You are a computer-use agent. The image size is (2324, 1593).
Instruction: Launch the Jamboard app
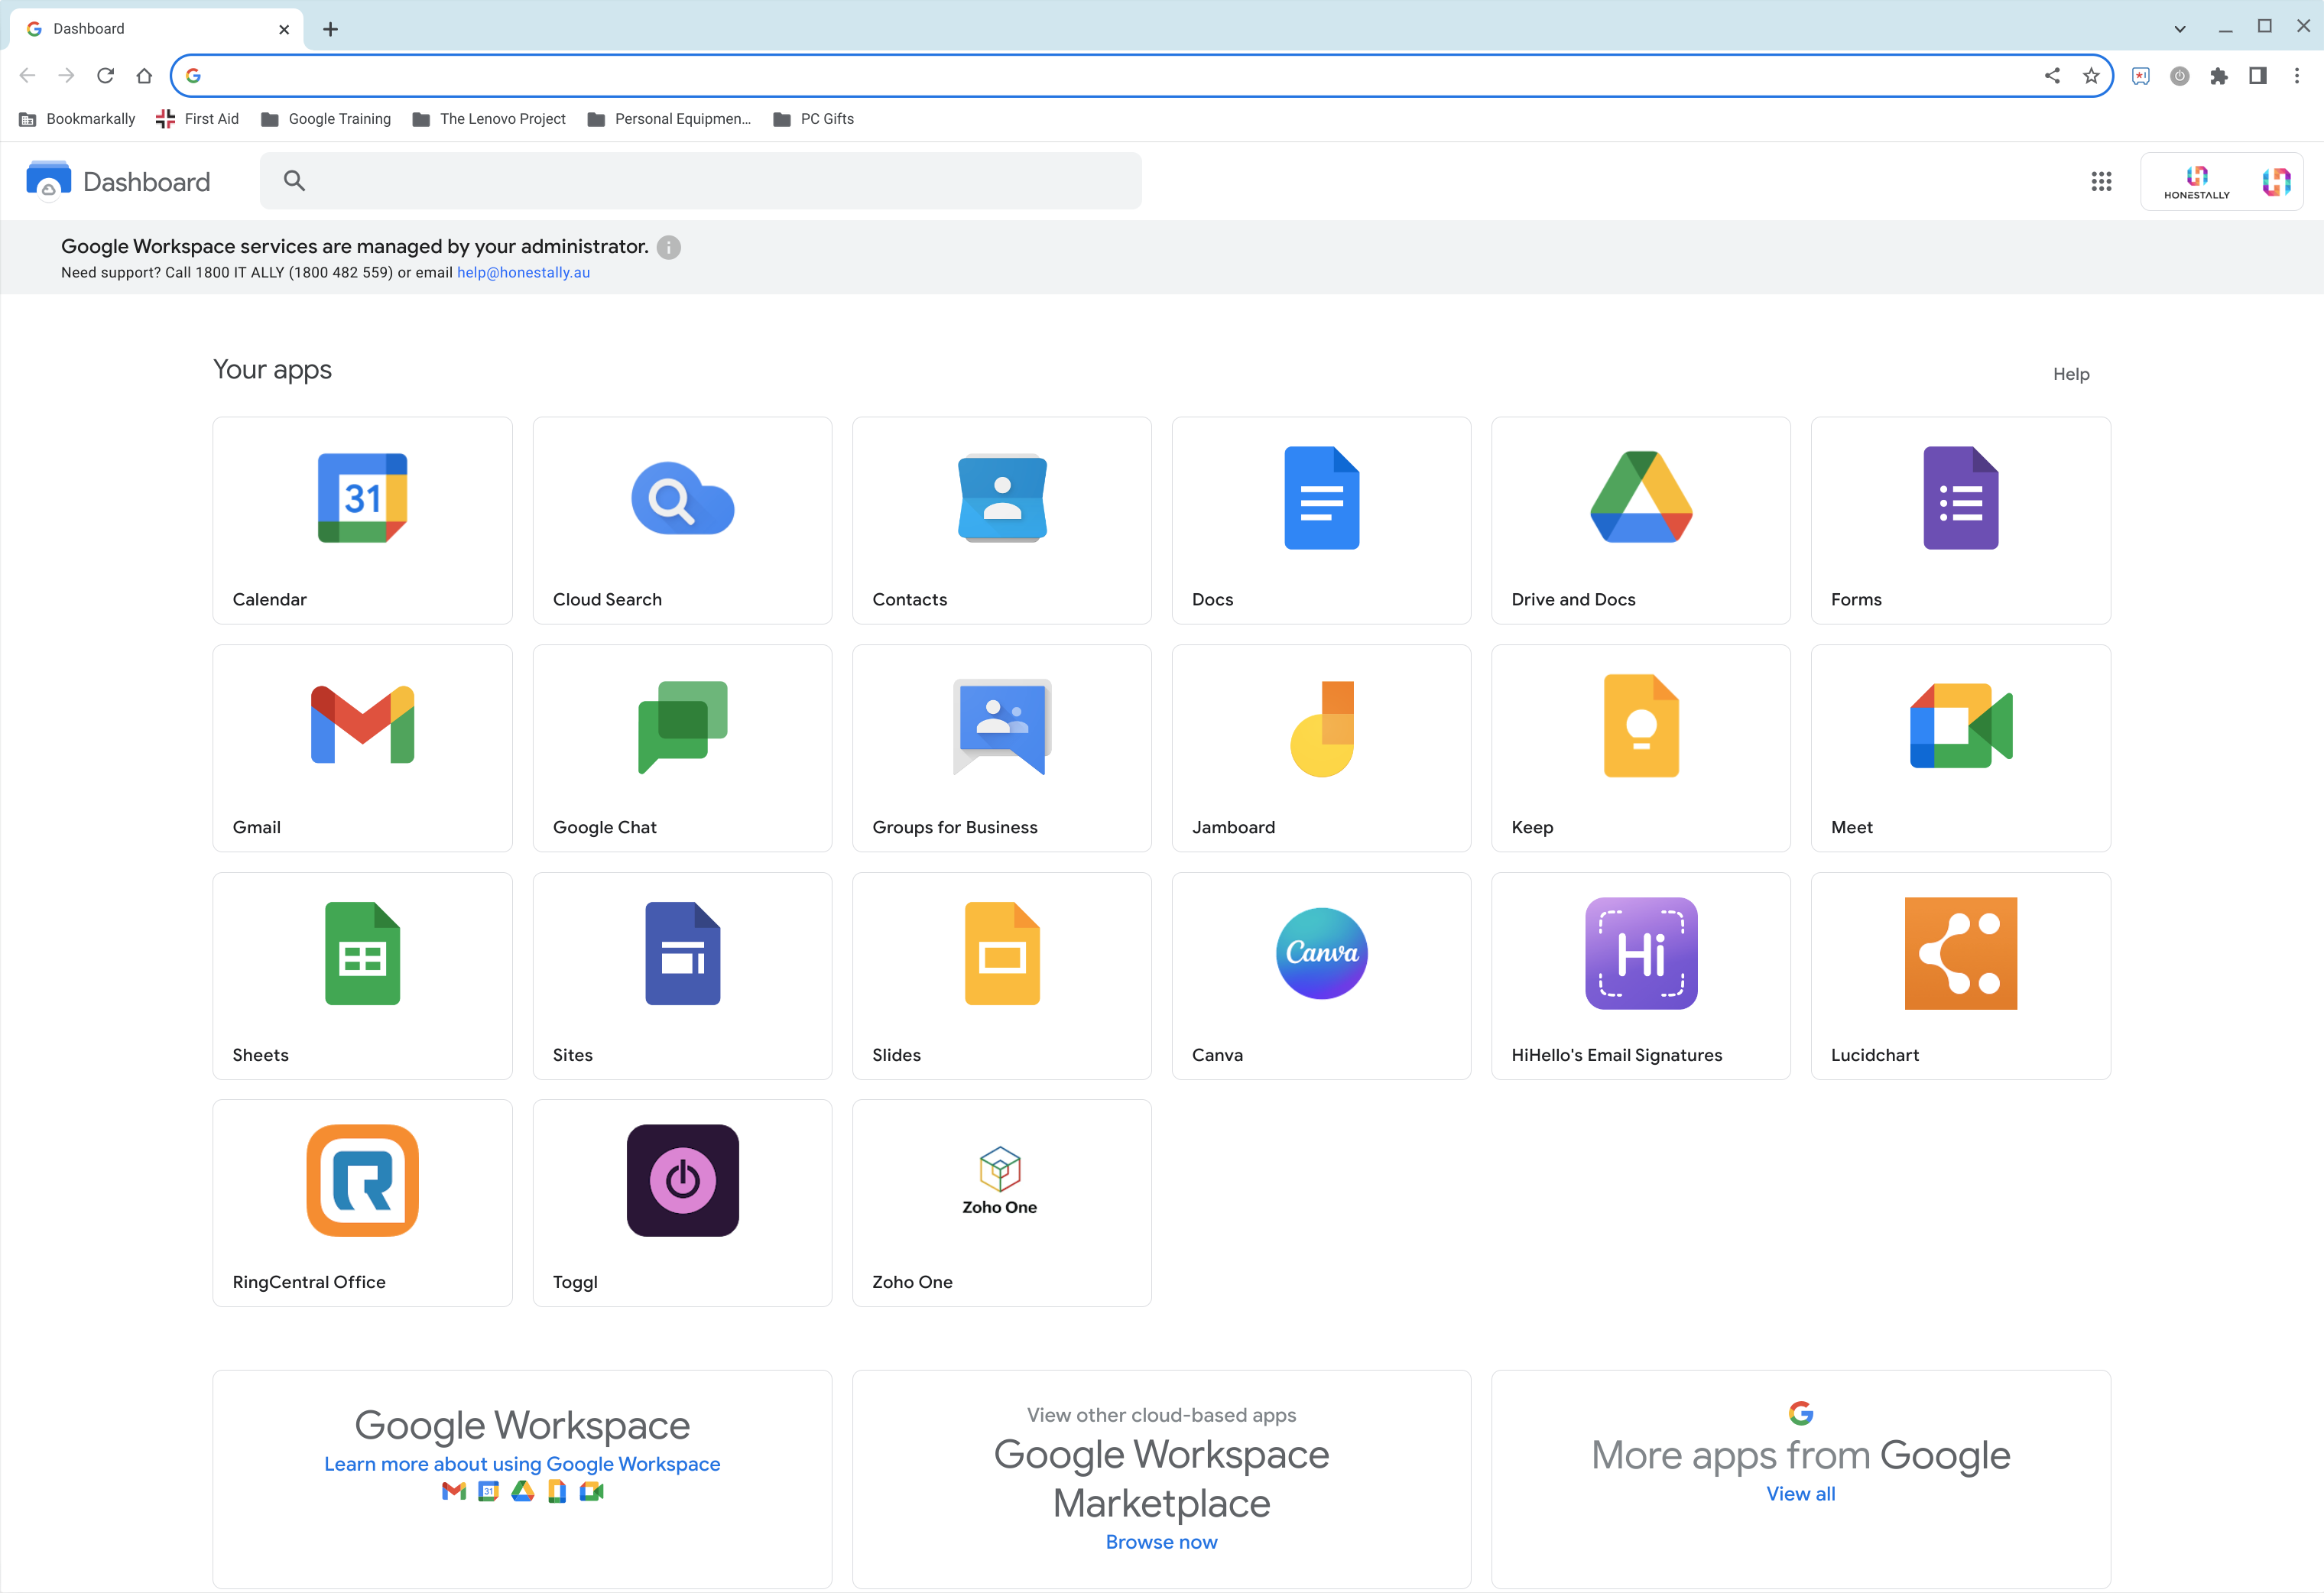click(1321, 747)
